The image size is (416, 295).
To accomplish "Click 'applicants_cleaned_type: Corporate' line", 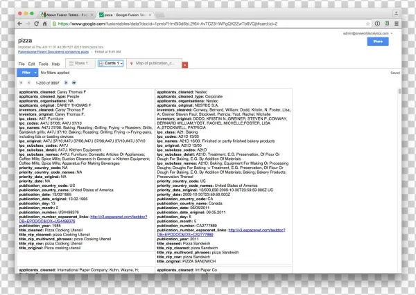I will (190, 96).
